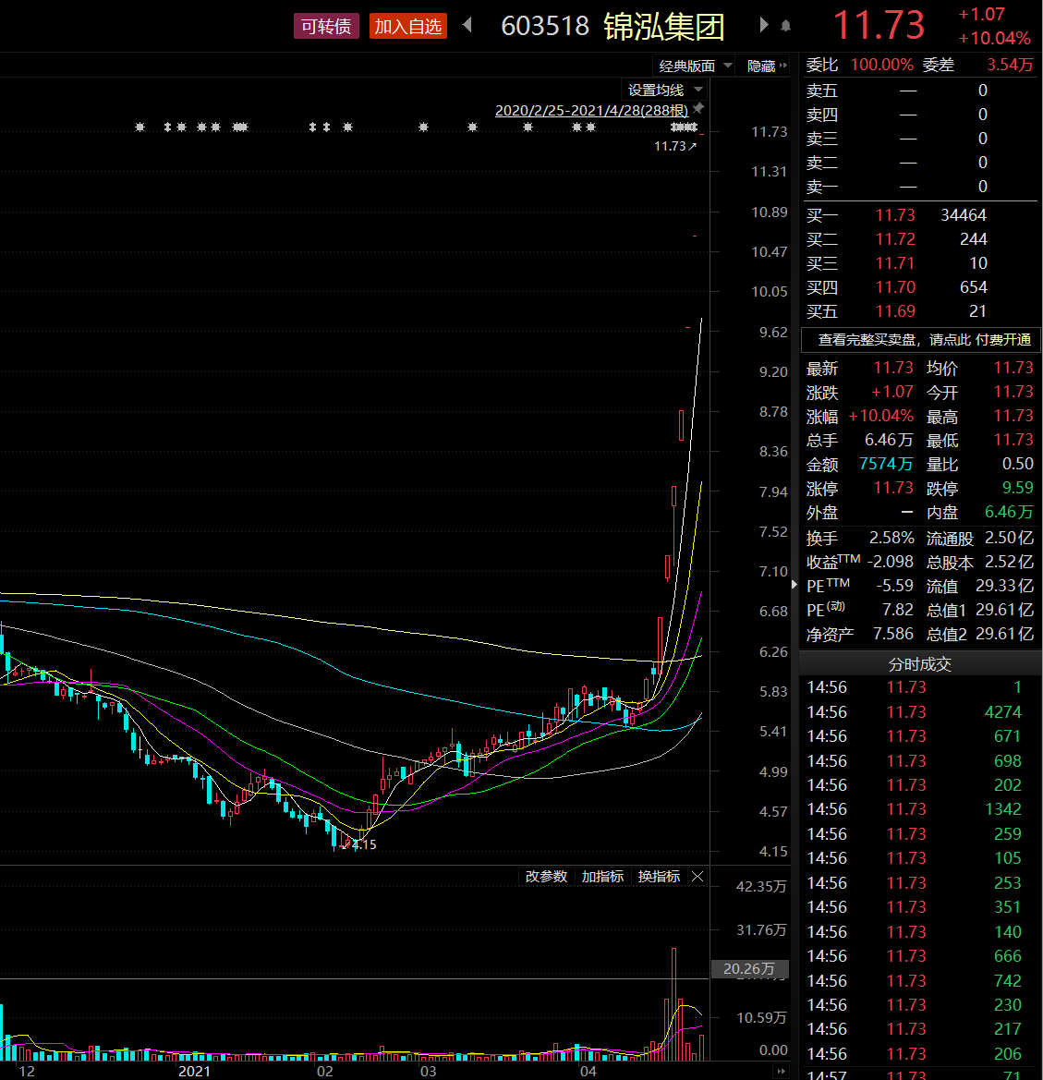Click the 2021 label on time axis
Viewport: 1043px width, 1080px height.
tap(194, 1071)
